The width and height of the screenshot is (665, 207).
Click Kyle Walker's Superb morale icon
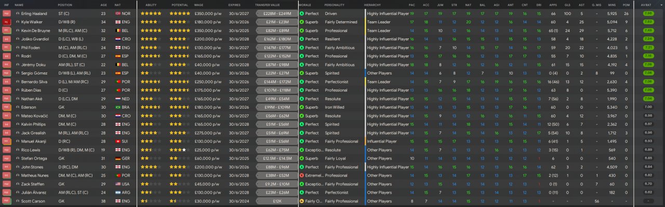coord(302,22)
